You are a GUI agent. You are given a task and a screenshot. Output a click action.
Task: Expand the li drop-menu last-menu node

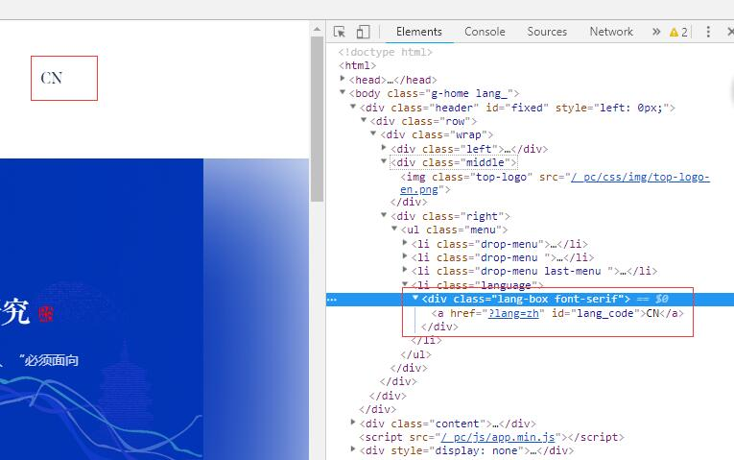point(405,270)
